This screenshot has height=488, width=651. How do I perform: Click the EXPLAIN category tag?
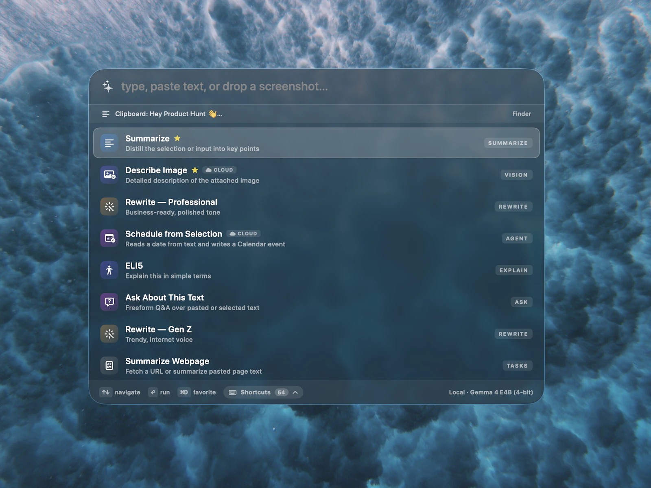tap(513, 270)
